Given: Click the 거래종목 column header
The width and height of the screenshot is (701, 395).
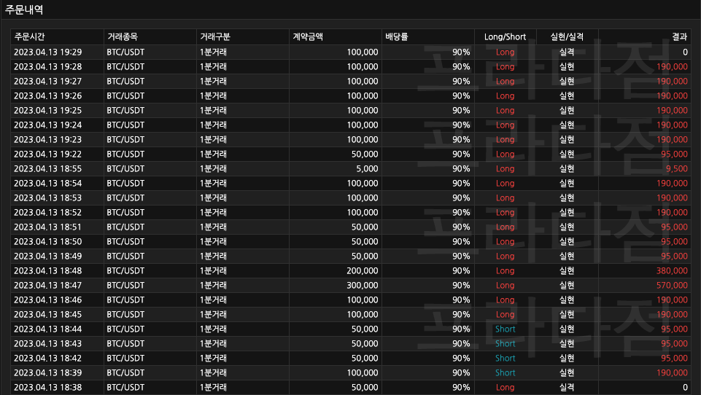Looking at the screenshot, I should click(x=122, y=36).
